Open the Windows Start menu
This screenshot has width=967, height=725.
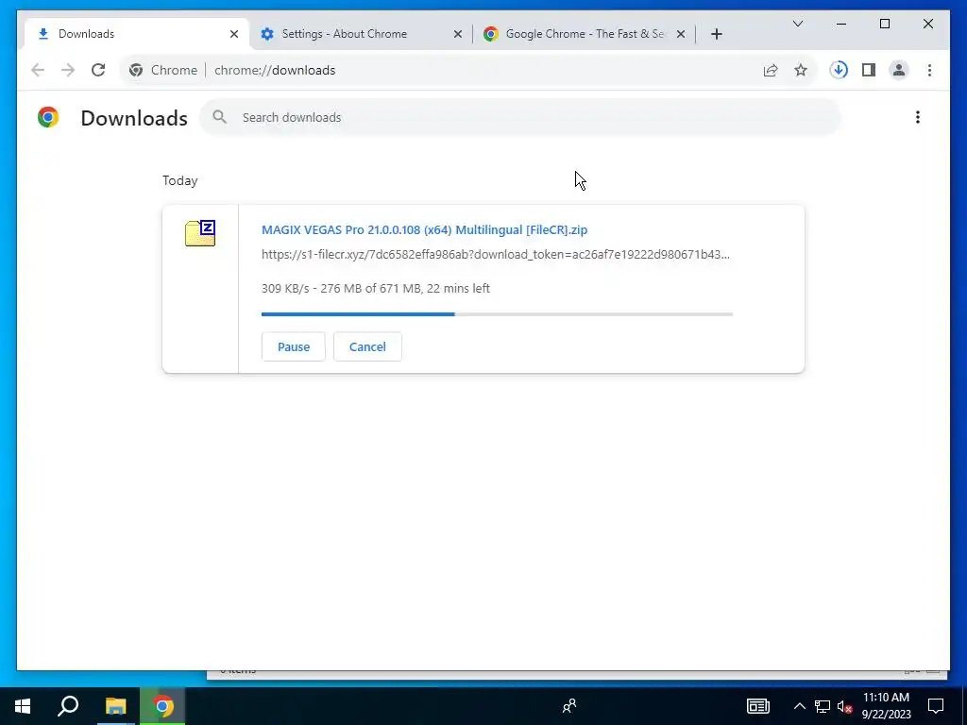(x=23, y=706)
